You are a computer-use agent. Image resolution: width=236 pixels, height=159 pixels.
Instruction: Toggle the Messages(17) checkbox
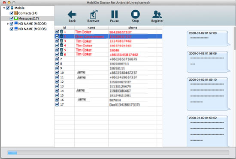point(12,18)
